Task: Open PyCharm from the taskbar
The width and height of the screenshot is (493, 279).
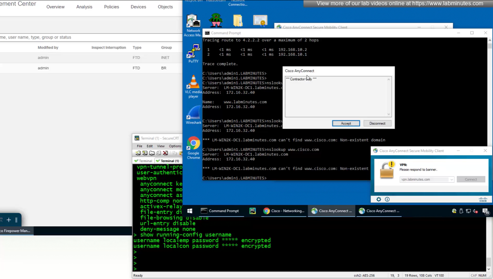Action: tap(252, 211)
